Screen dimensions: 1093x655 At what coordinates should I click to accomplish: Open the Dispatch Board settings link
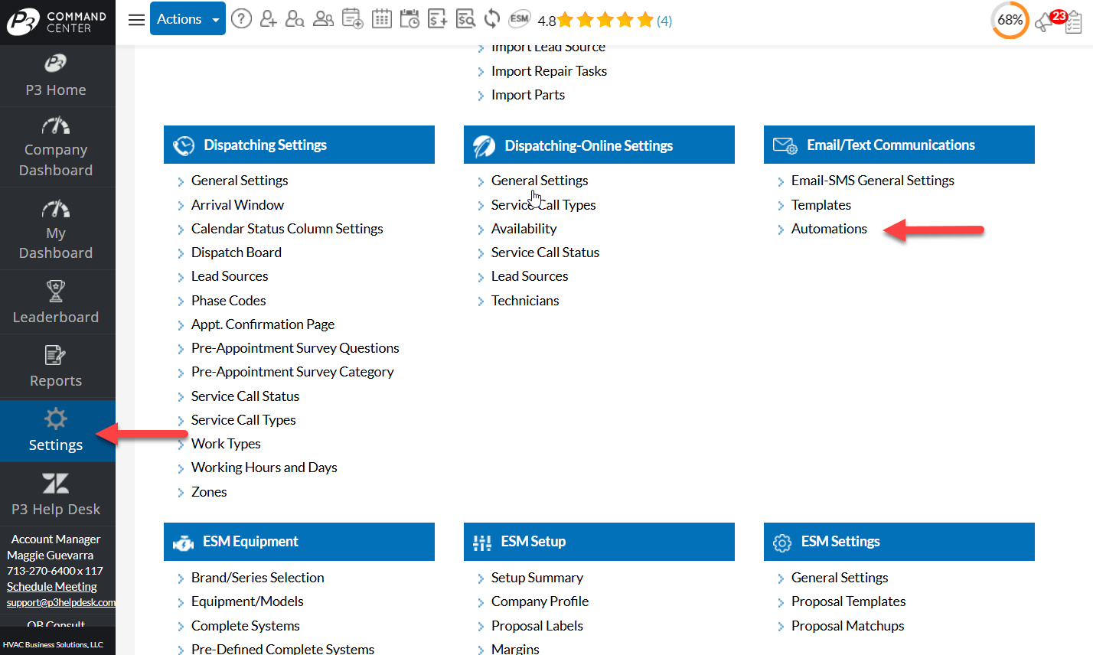tap(236, 253)
